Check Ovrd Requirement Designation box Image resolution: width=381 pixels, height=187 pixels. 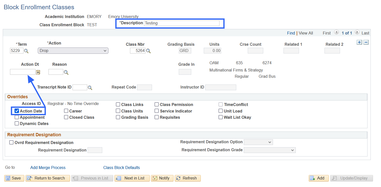pyautogui.click(x=11, y=142)
